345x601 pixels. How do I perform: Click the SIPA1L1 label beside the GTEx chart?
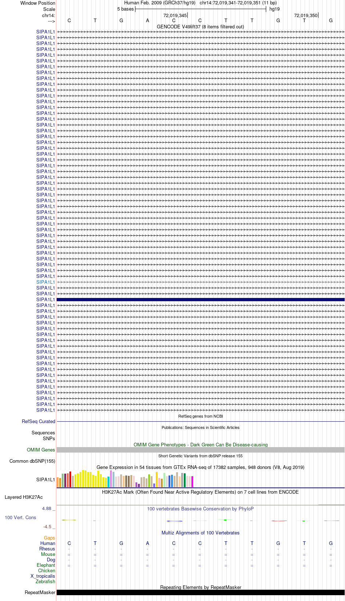(x=46, y=479)
